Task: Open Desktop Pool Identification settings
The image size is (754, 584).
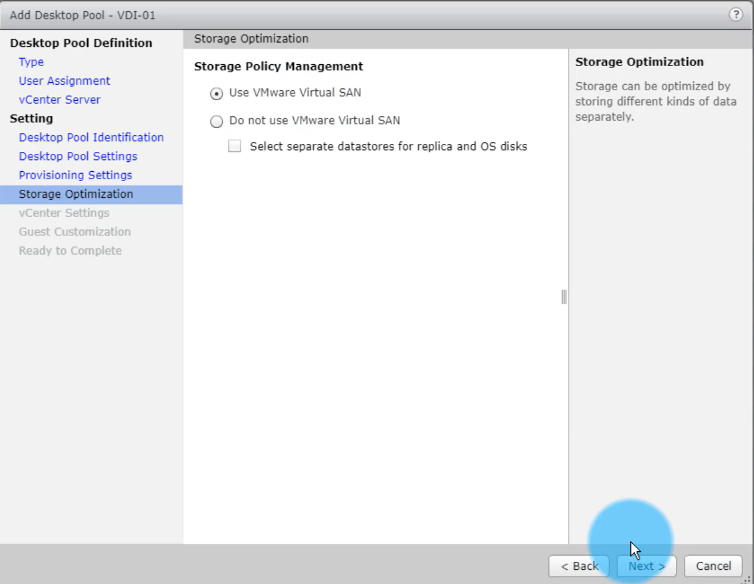Action: click(91, 137)
